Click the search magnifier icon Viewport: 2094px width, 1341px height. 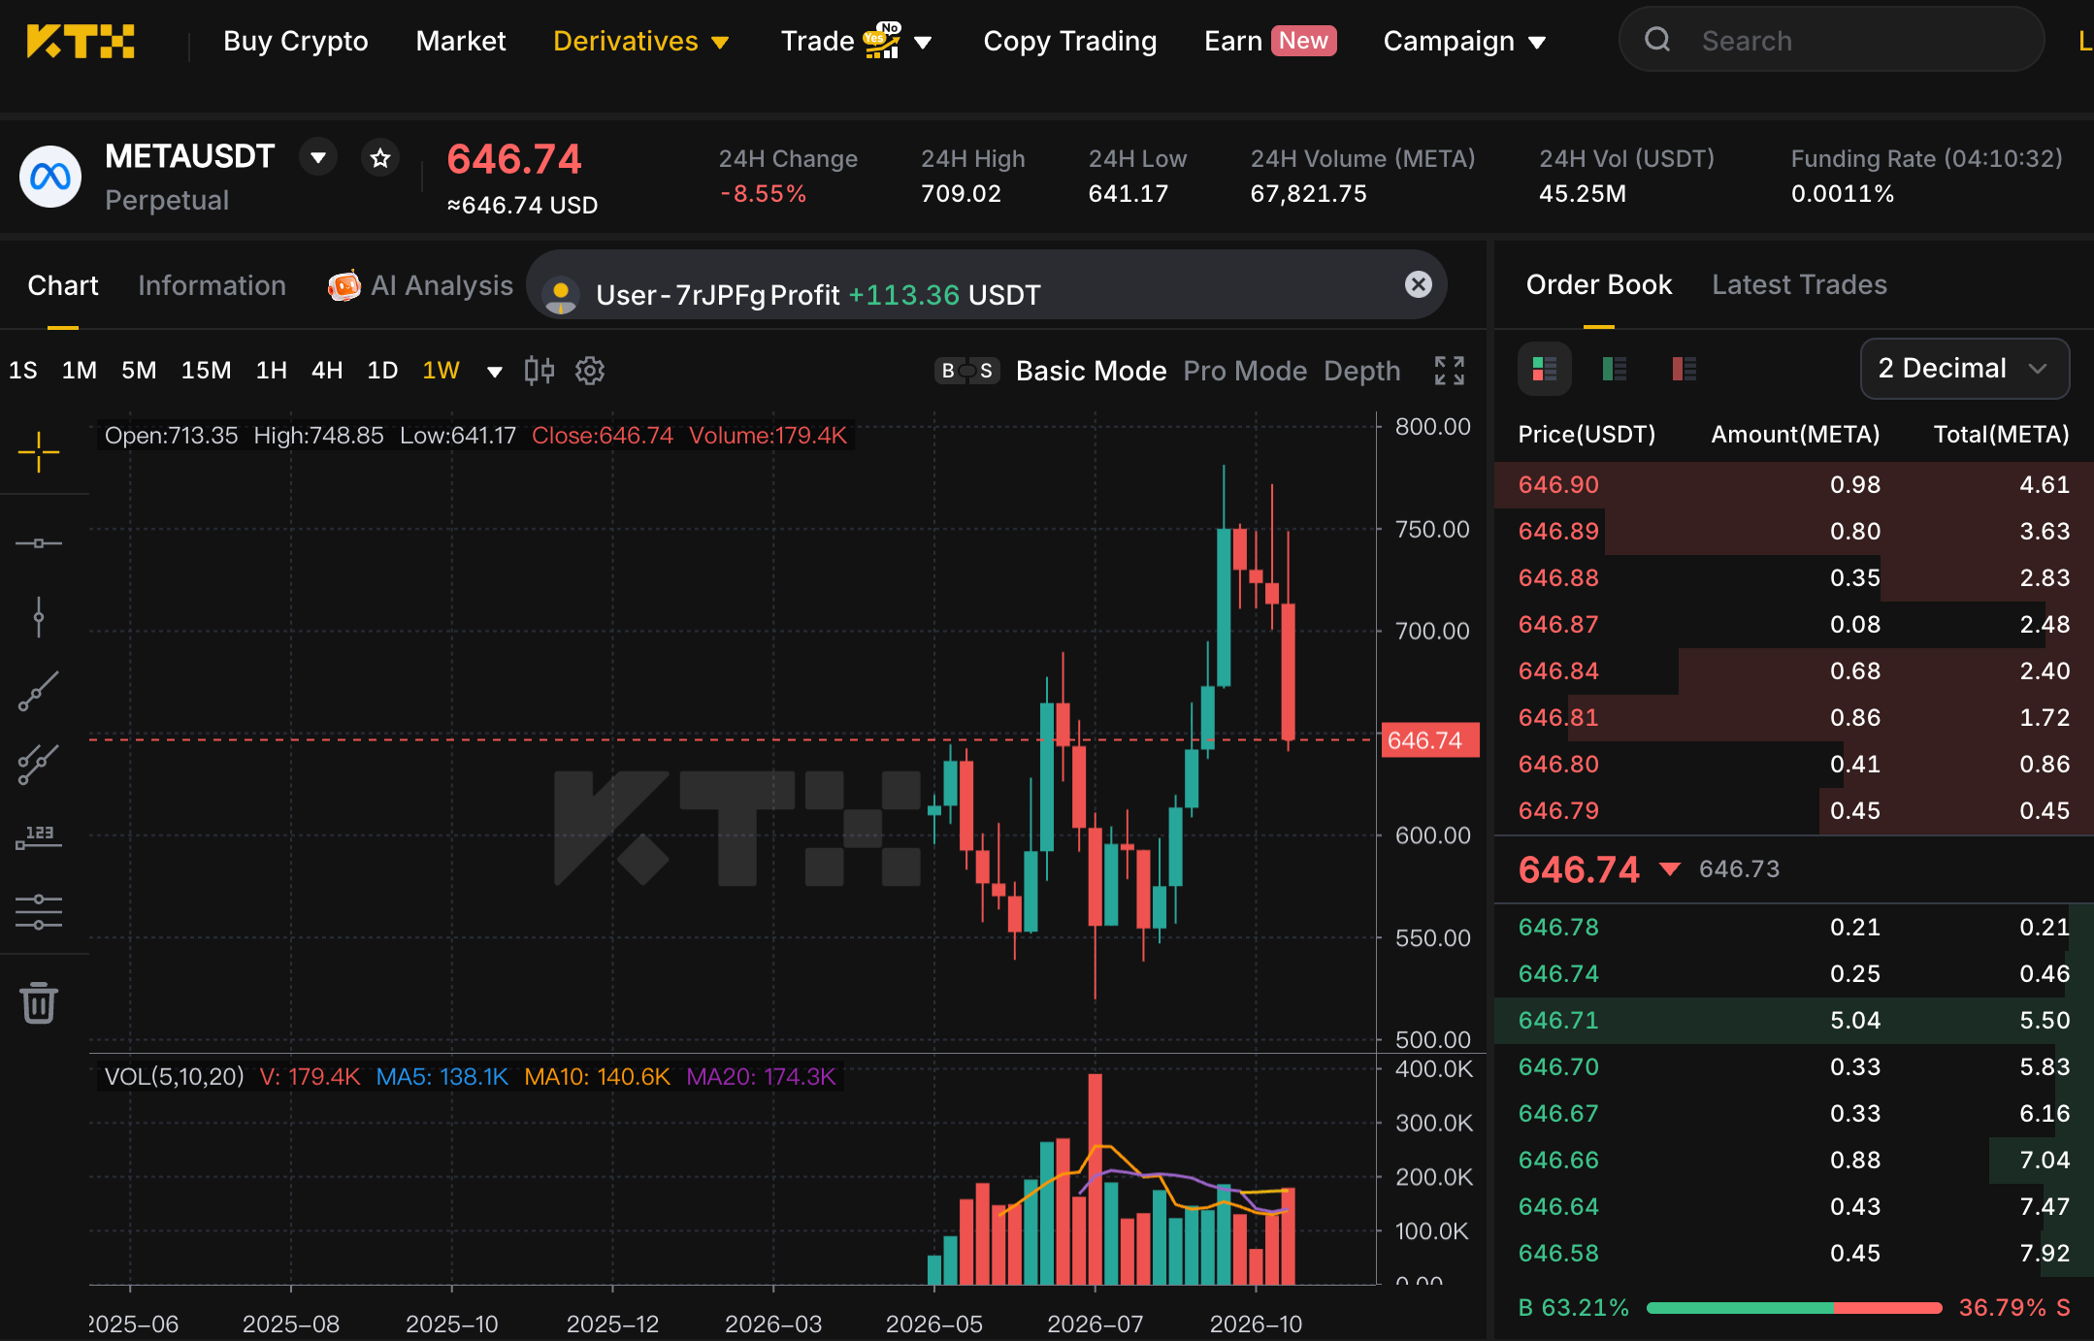1657,40
